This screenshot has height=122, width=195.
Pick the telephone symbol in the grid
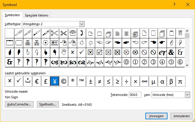tap(72, 33)
